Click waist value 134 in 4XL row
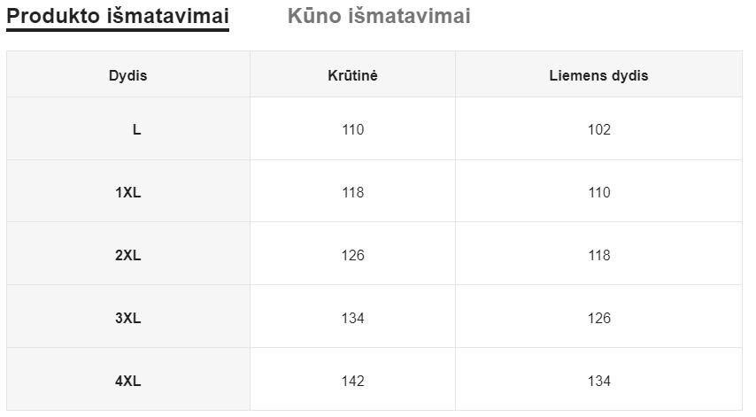Viewport: 756px width, 417px height. [x=599, y=381]
